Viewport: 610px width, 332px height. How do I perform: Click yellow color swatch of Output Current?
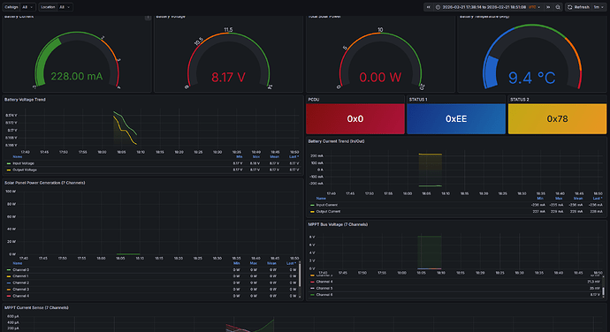(312, 212)
